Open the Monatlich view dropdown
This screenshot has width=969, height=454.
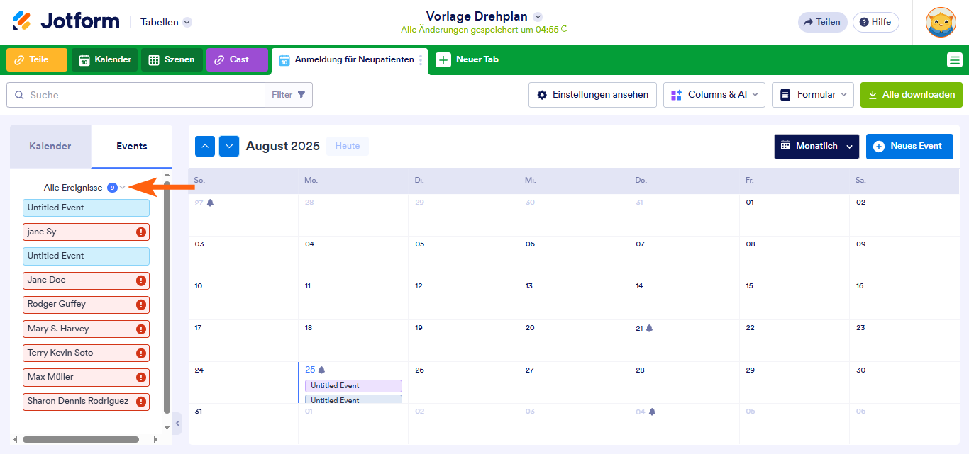click(816, 146)
